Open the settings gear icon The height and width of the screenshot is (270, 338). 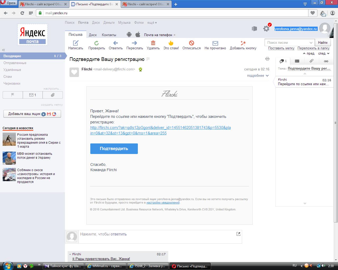point(266,28)
